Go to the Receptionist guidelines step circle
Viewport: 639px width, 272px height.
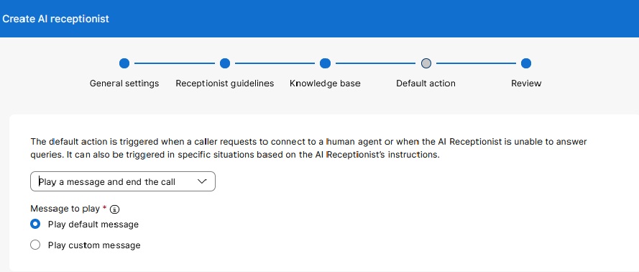pyautogui.click(x=225, y=63)
